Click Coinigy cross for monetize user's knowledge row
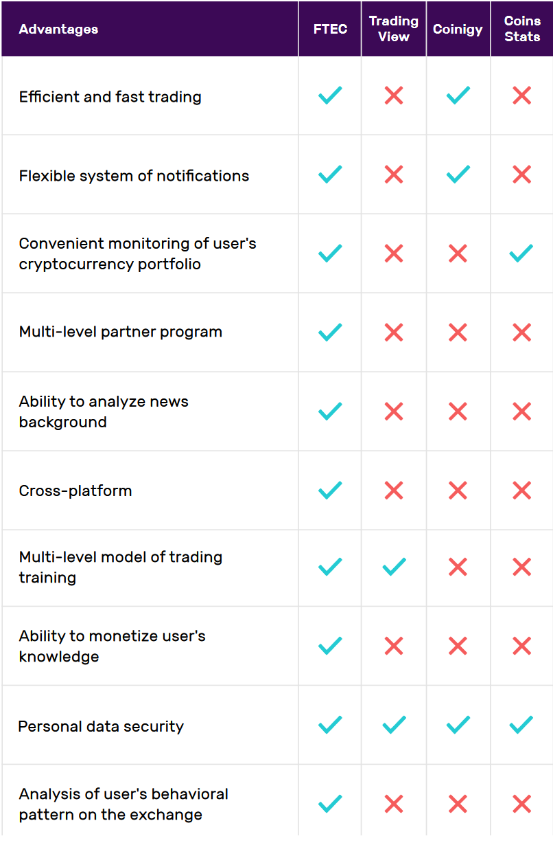553x845 pixels. (x=458, y=646)
